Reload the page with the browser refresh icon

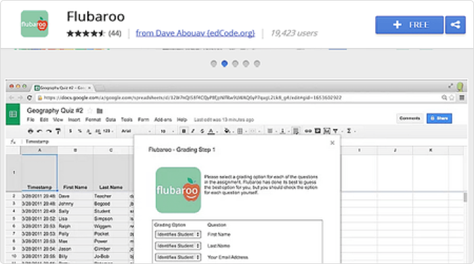coord(29,98)
